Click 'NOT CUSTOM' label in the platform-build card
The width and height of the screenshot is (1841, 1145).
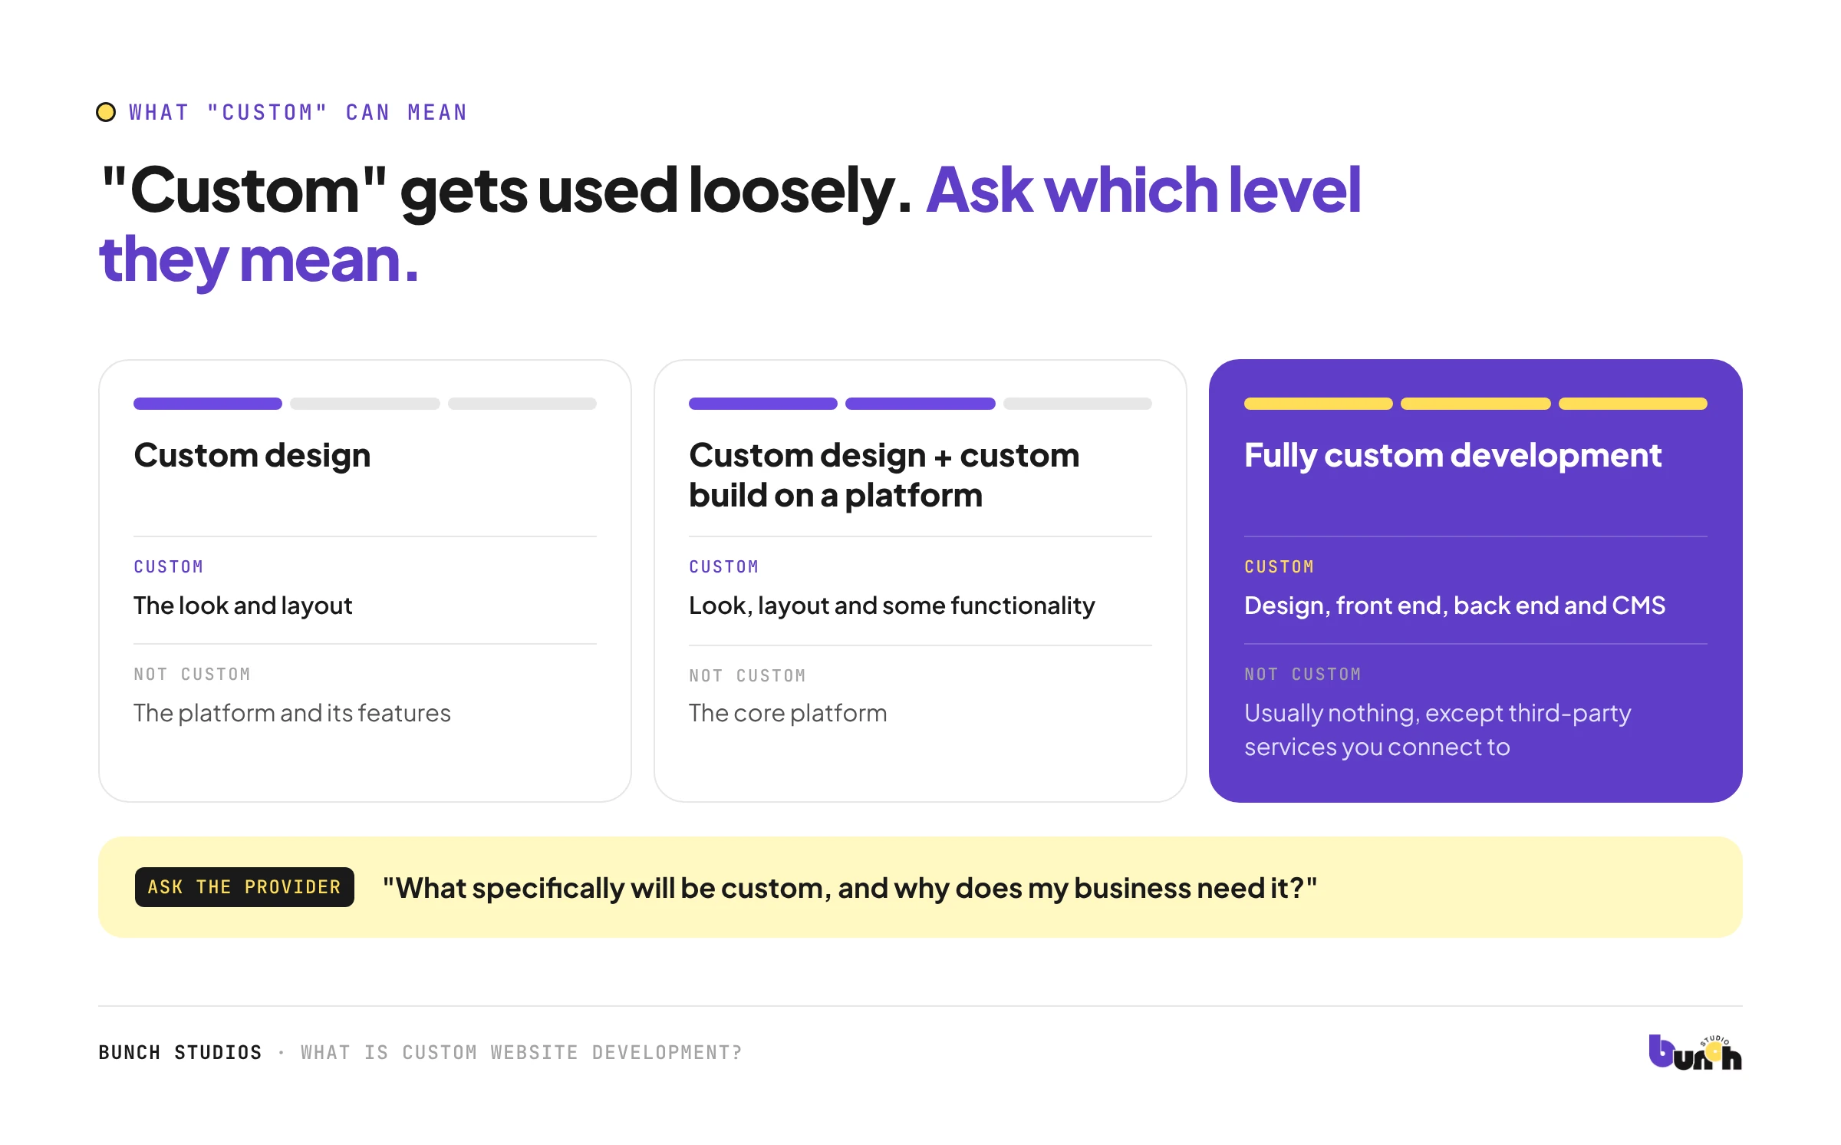click(748, 675)
